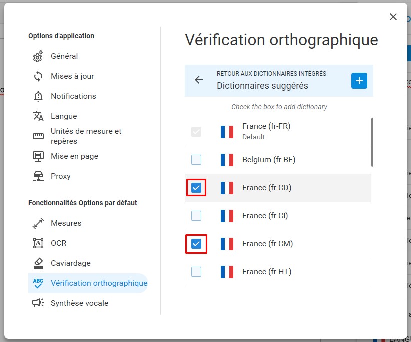Click the dictionary list scrollbar
411x342 pixels.
(x=372, y=142)
